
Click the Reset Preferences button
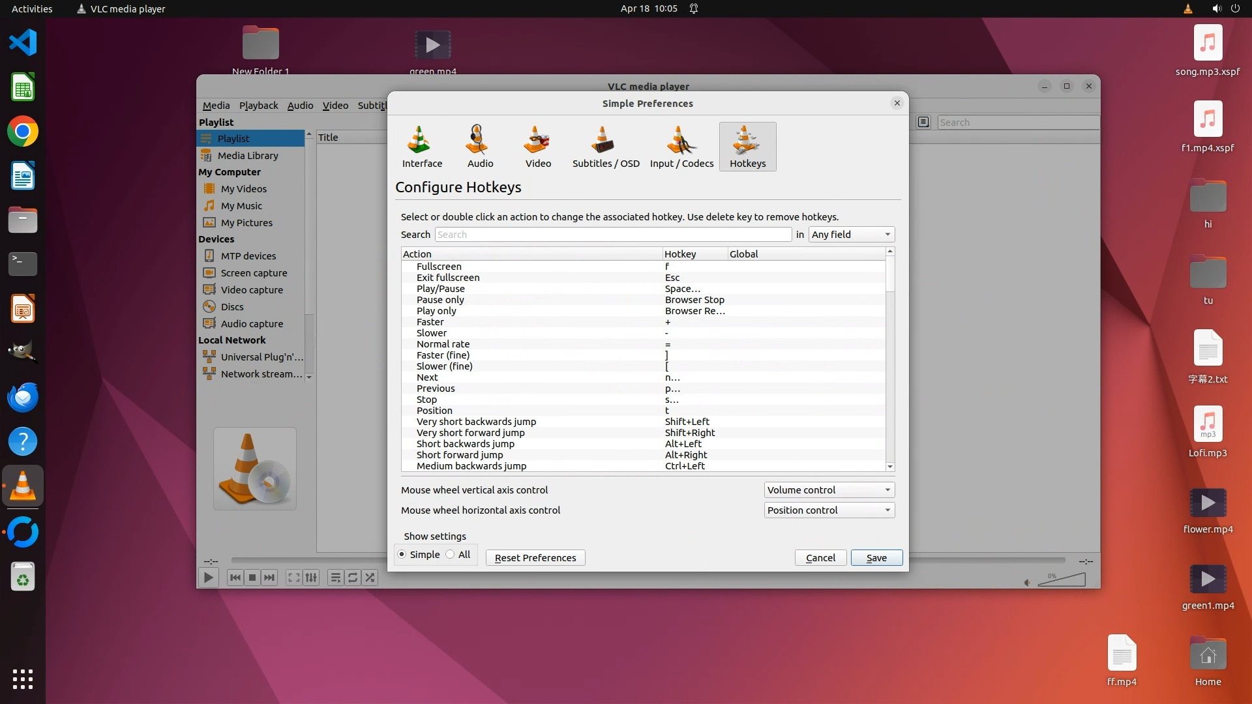535,558
